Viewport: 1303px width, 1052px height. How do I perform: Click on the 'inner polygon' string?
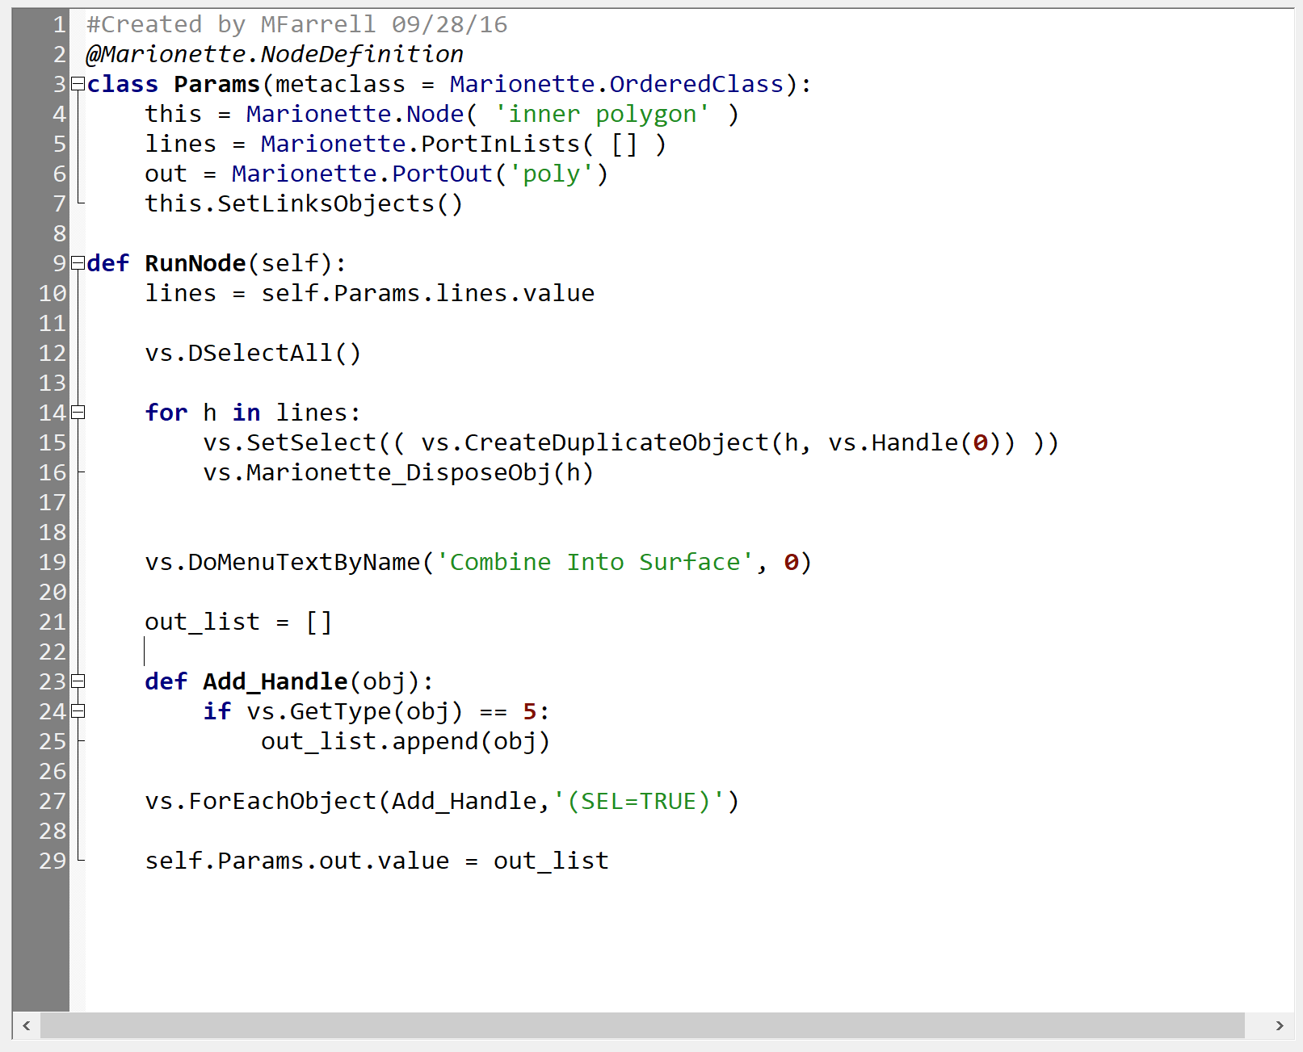pyautogui.click(x=602, y=115)
